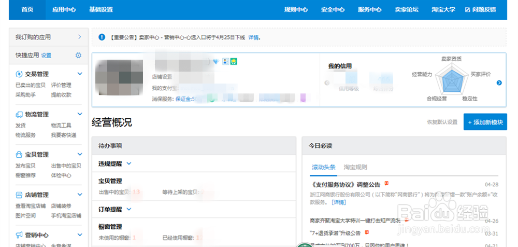Open 采购助手 in sidebar

point(25,94)
